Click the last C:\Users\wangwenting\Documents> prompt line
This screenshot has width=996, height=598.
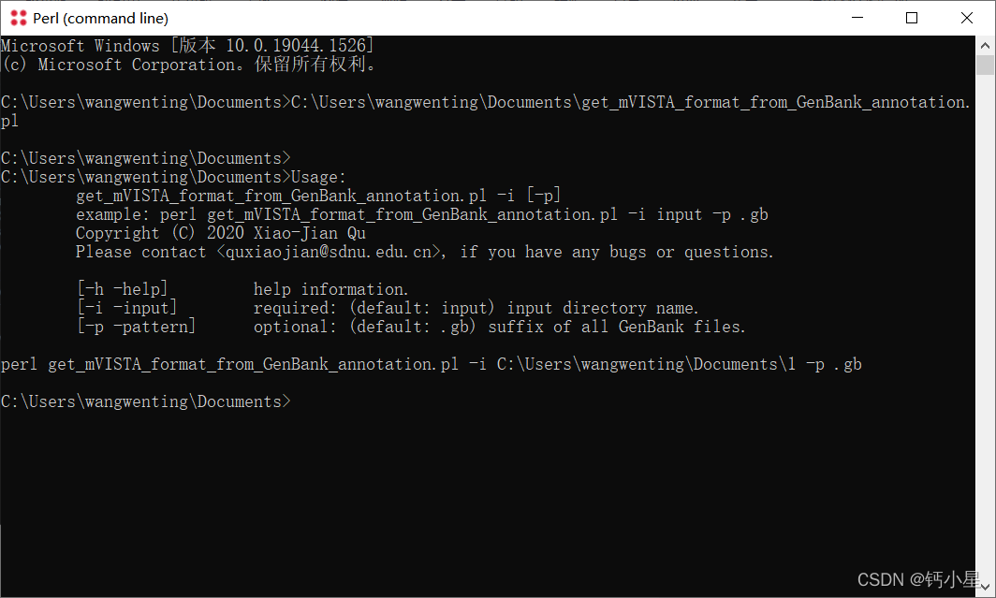point(146,401)
